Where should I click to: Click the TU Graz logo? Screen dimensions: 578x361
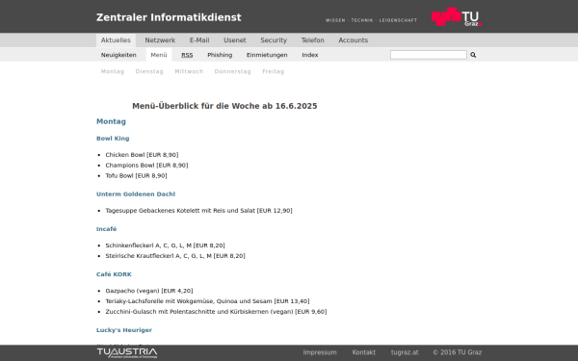[x=457, y=16]
